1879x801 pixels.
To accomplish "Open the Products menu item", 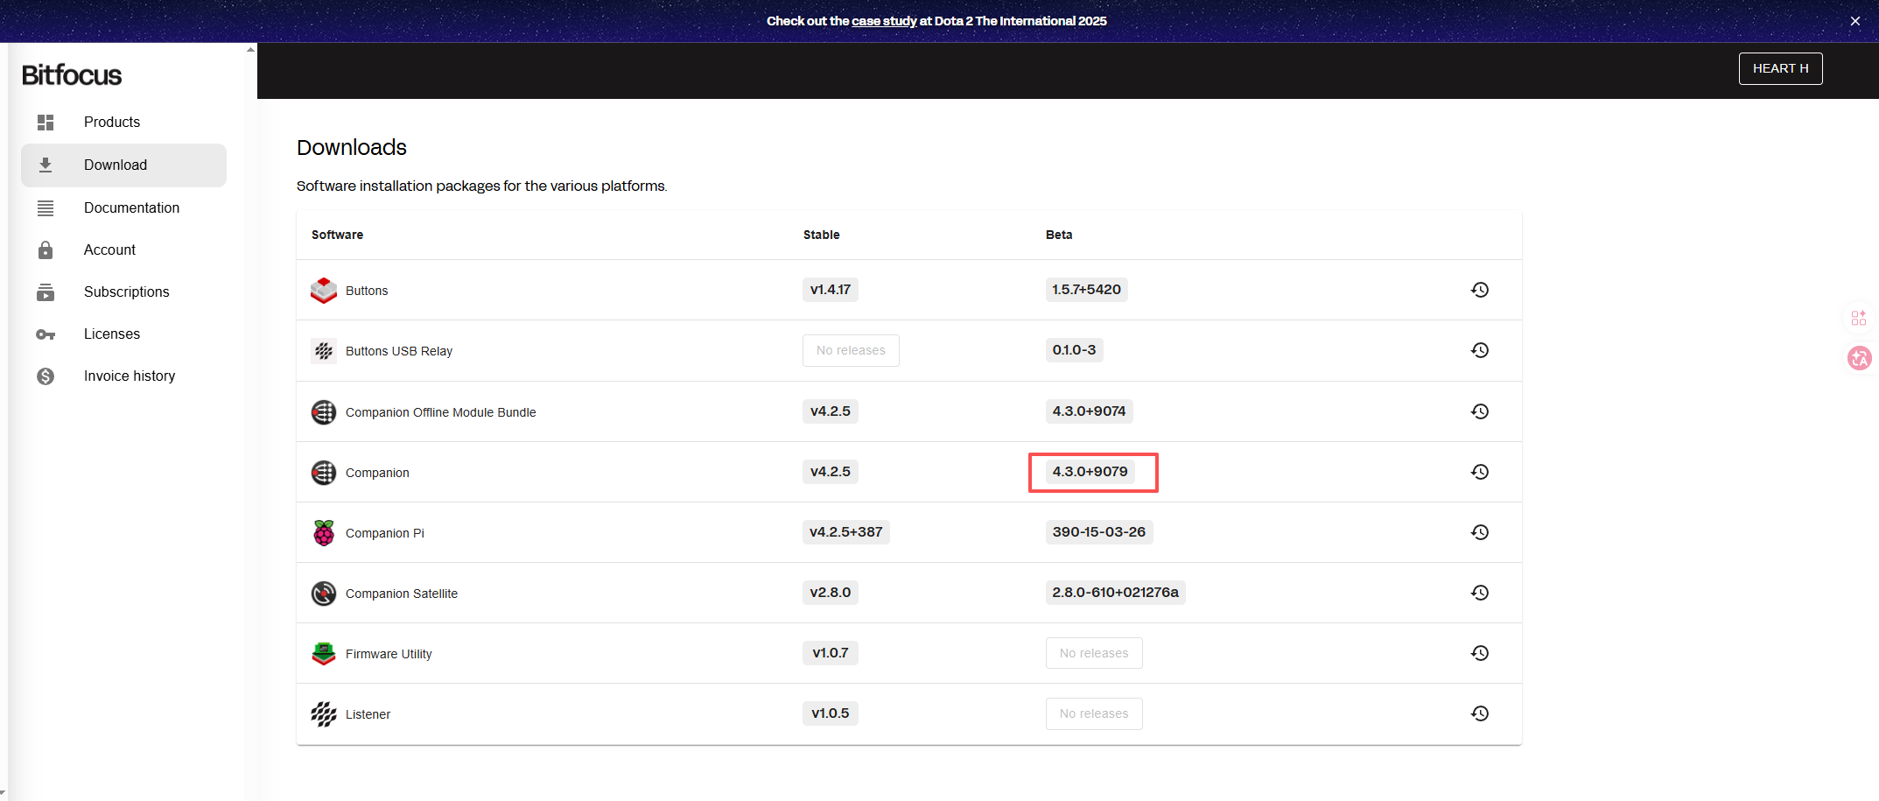I will pos(112,123).
